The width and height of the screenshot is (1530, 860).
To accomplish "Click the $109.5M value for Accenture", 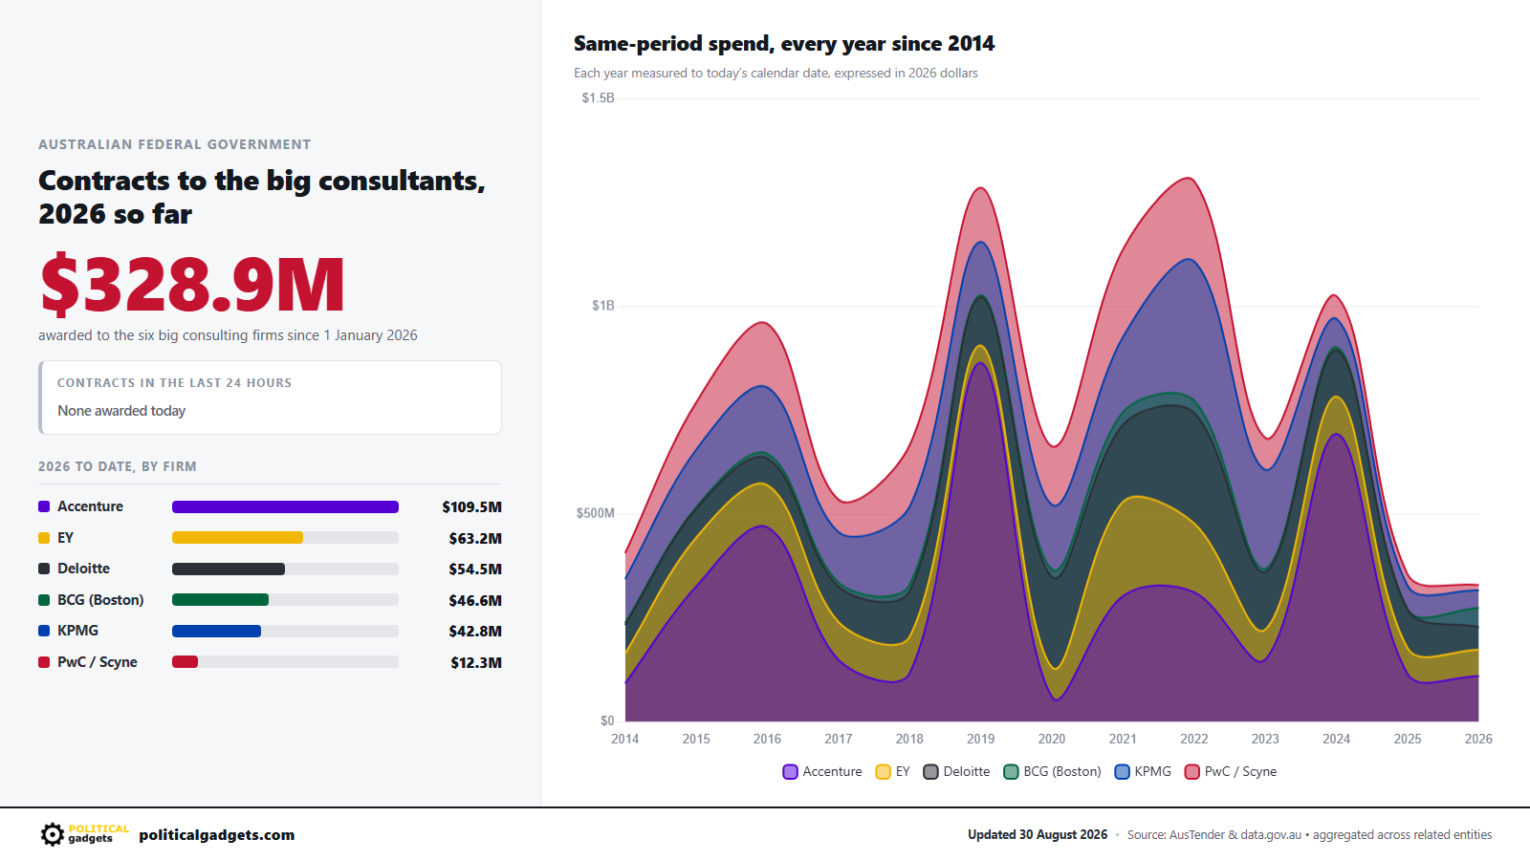I will pyautogui.click(x=471, y=507).
